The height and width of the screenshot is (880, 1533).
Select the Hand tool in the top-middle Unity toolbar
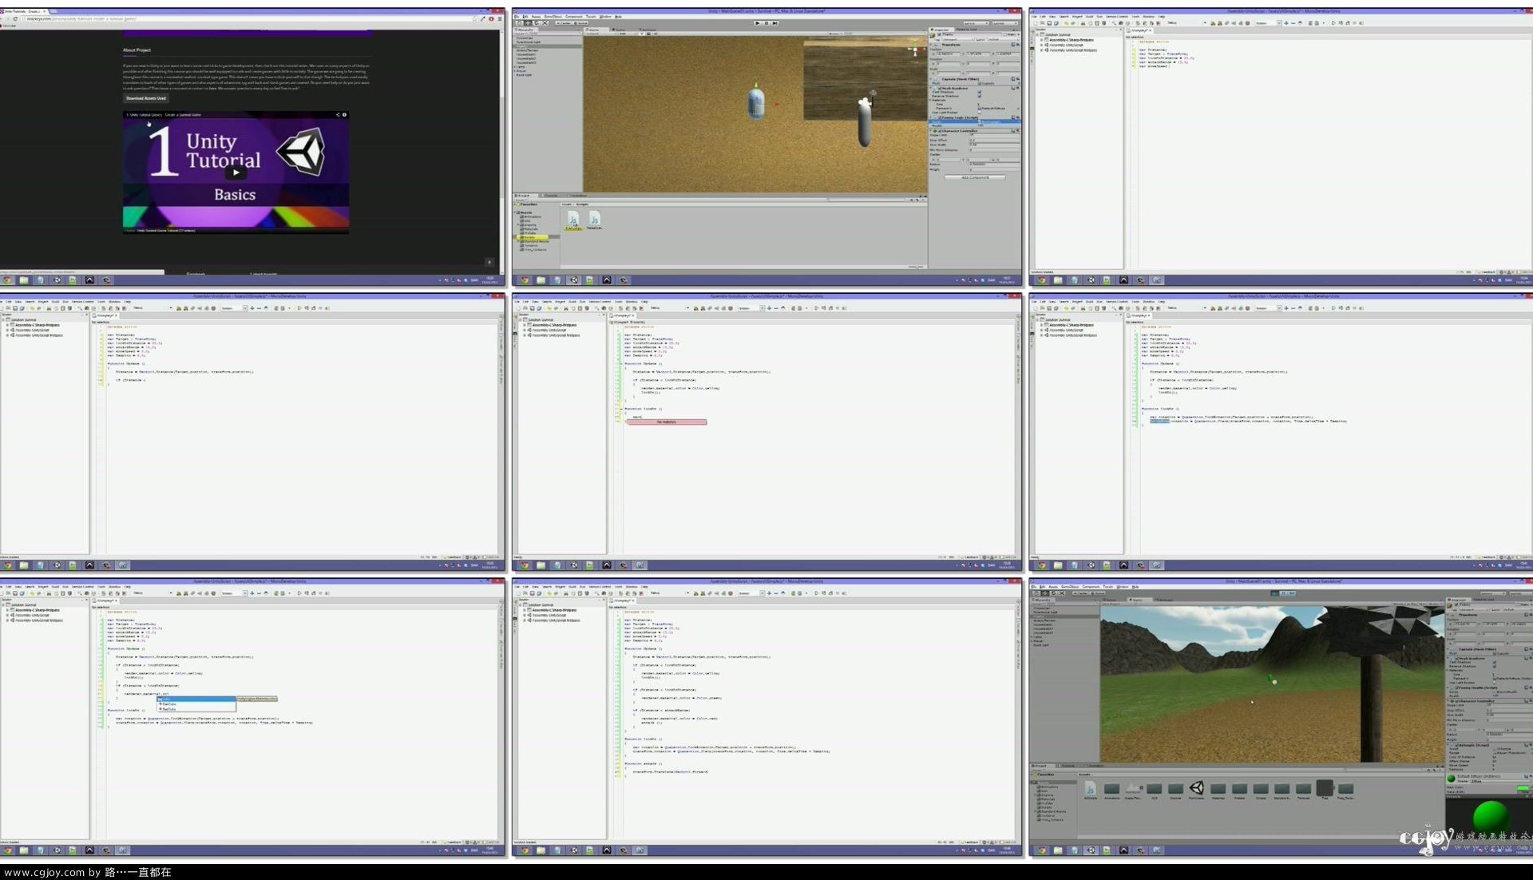[x=520, y=23]
